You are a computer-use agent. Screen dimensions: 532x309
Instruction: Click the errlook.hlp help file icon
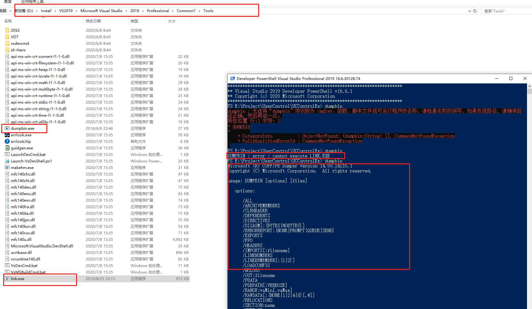click(x=7, y=141)
